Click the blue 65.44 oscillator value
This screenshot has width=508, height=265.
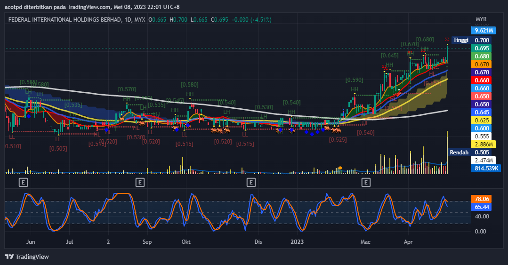point(482,207)
